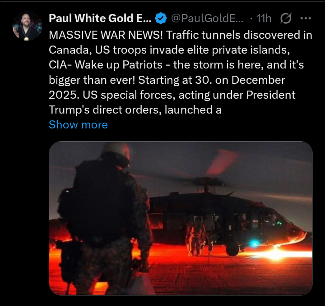325x306 pixels.
Task: Open the attached helicopter photo
Action: tap(181, 218)
